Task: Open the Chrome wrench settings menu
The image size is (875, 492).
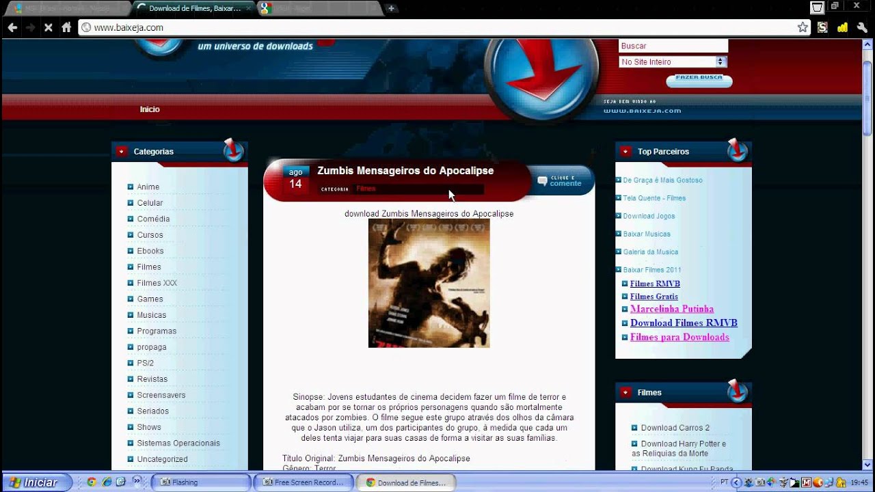Action: coord(862,27)
